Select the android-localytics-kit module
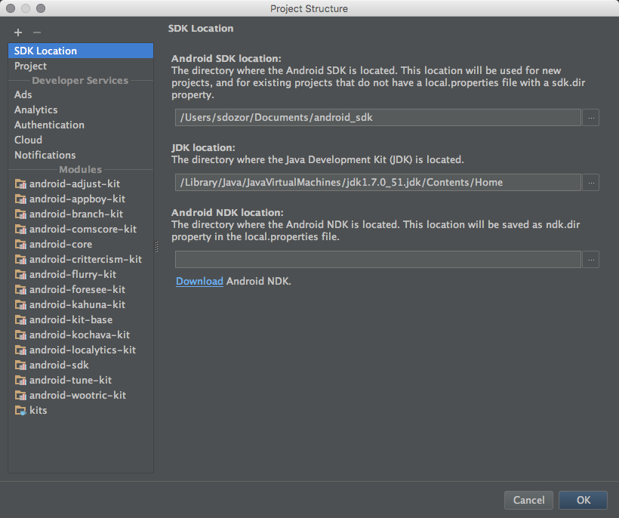 pyautogui.click(x=82, y=350)
